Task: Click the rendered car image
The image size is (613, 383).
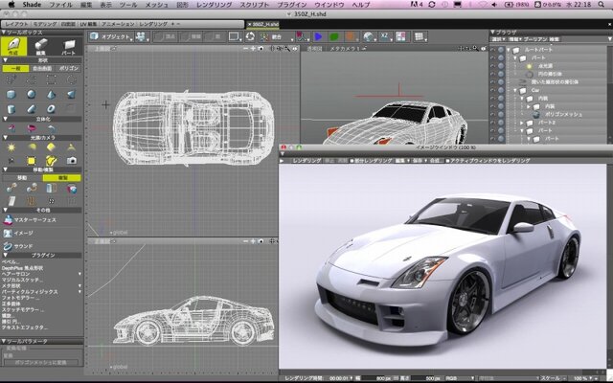Action: click(443, 266)
